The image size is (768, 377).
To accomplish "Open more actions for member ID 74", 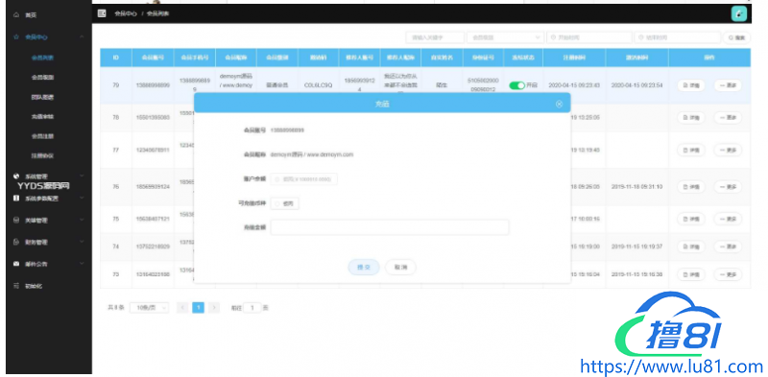I will pos(728,247).
